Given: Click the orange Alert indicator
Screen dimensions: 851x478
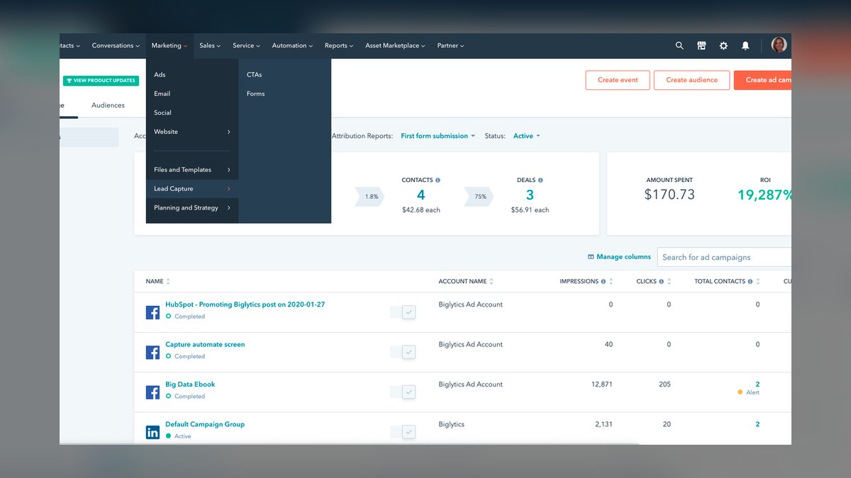Looking at the screenshot, I should point(748,392).
